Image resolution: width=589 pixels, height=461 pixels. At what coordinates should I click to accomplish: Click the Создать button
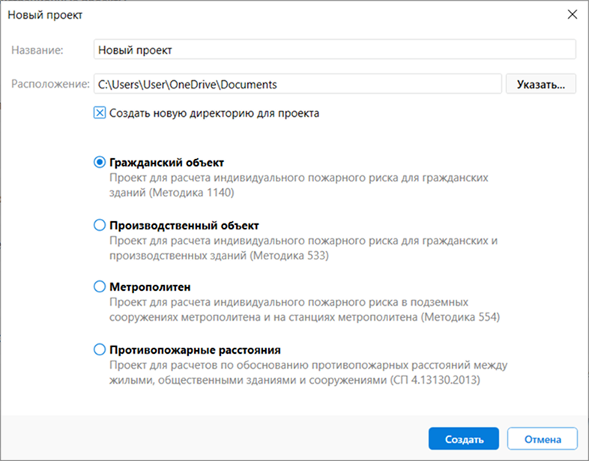[x=464, y=439]
